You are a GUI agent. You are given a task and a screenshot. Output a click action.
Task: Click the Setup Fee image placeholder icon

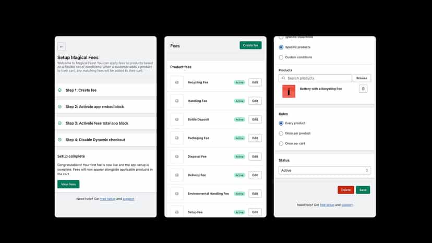(x=177, y=212)
